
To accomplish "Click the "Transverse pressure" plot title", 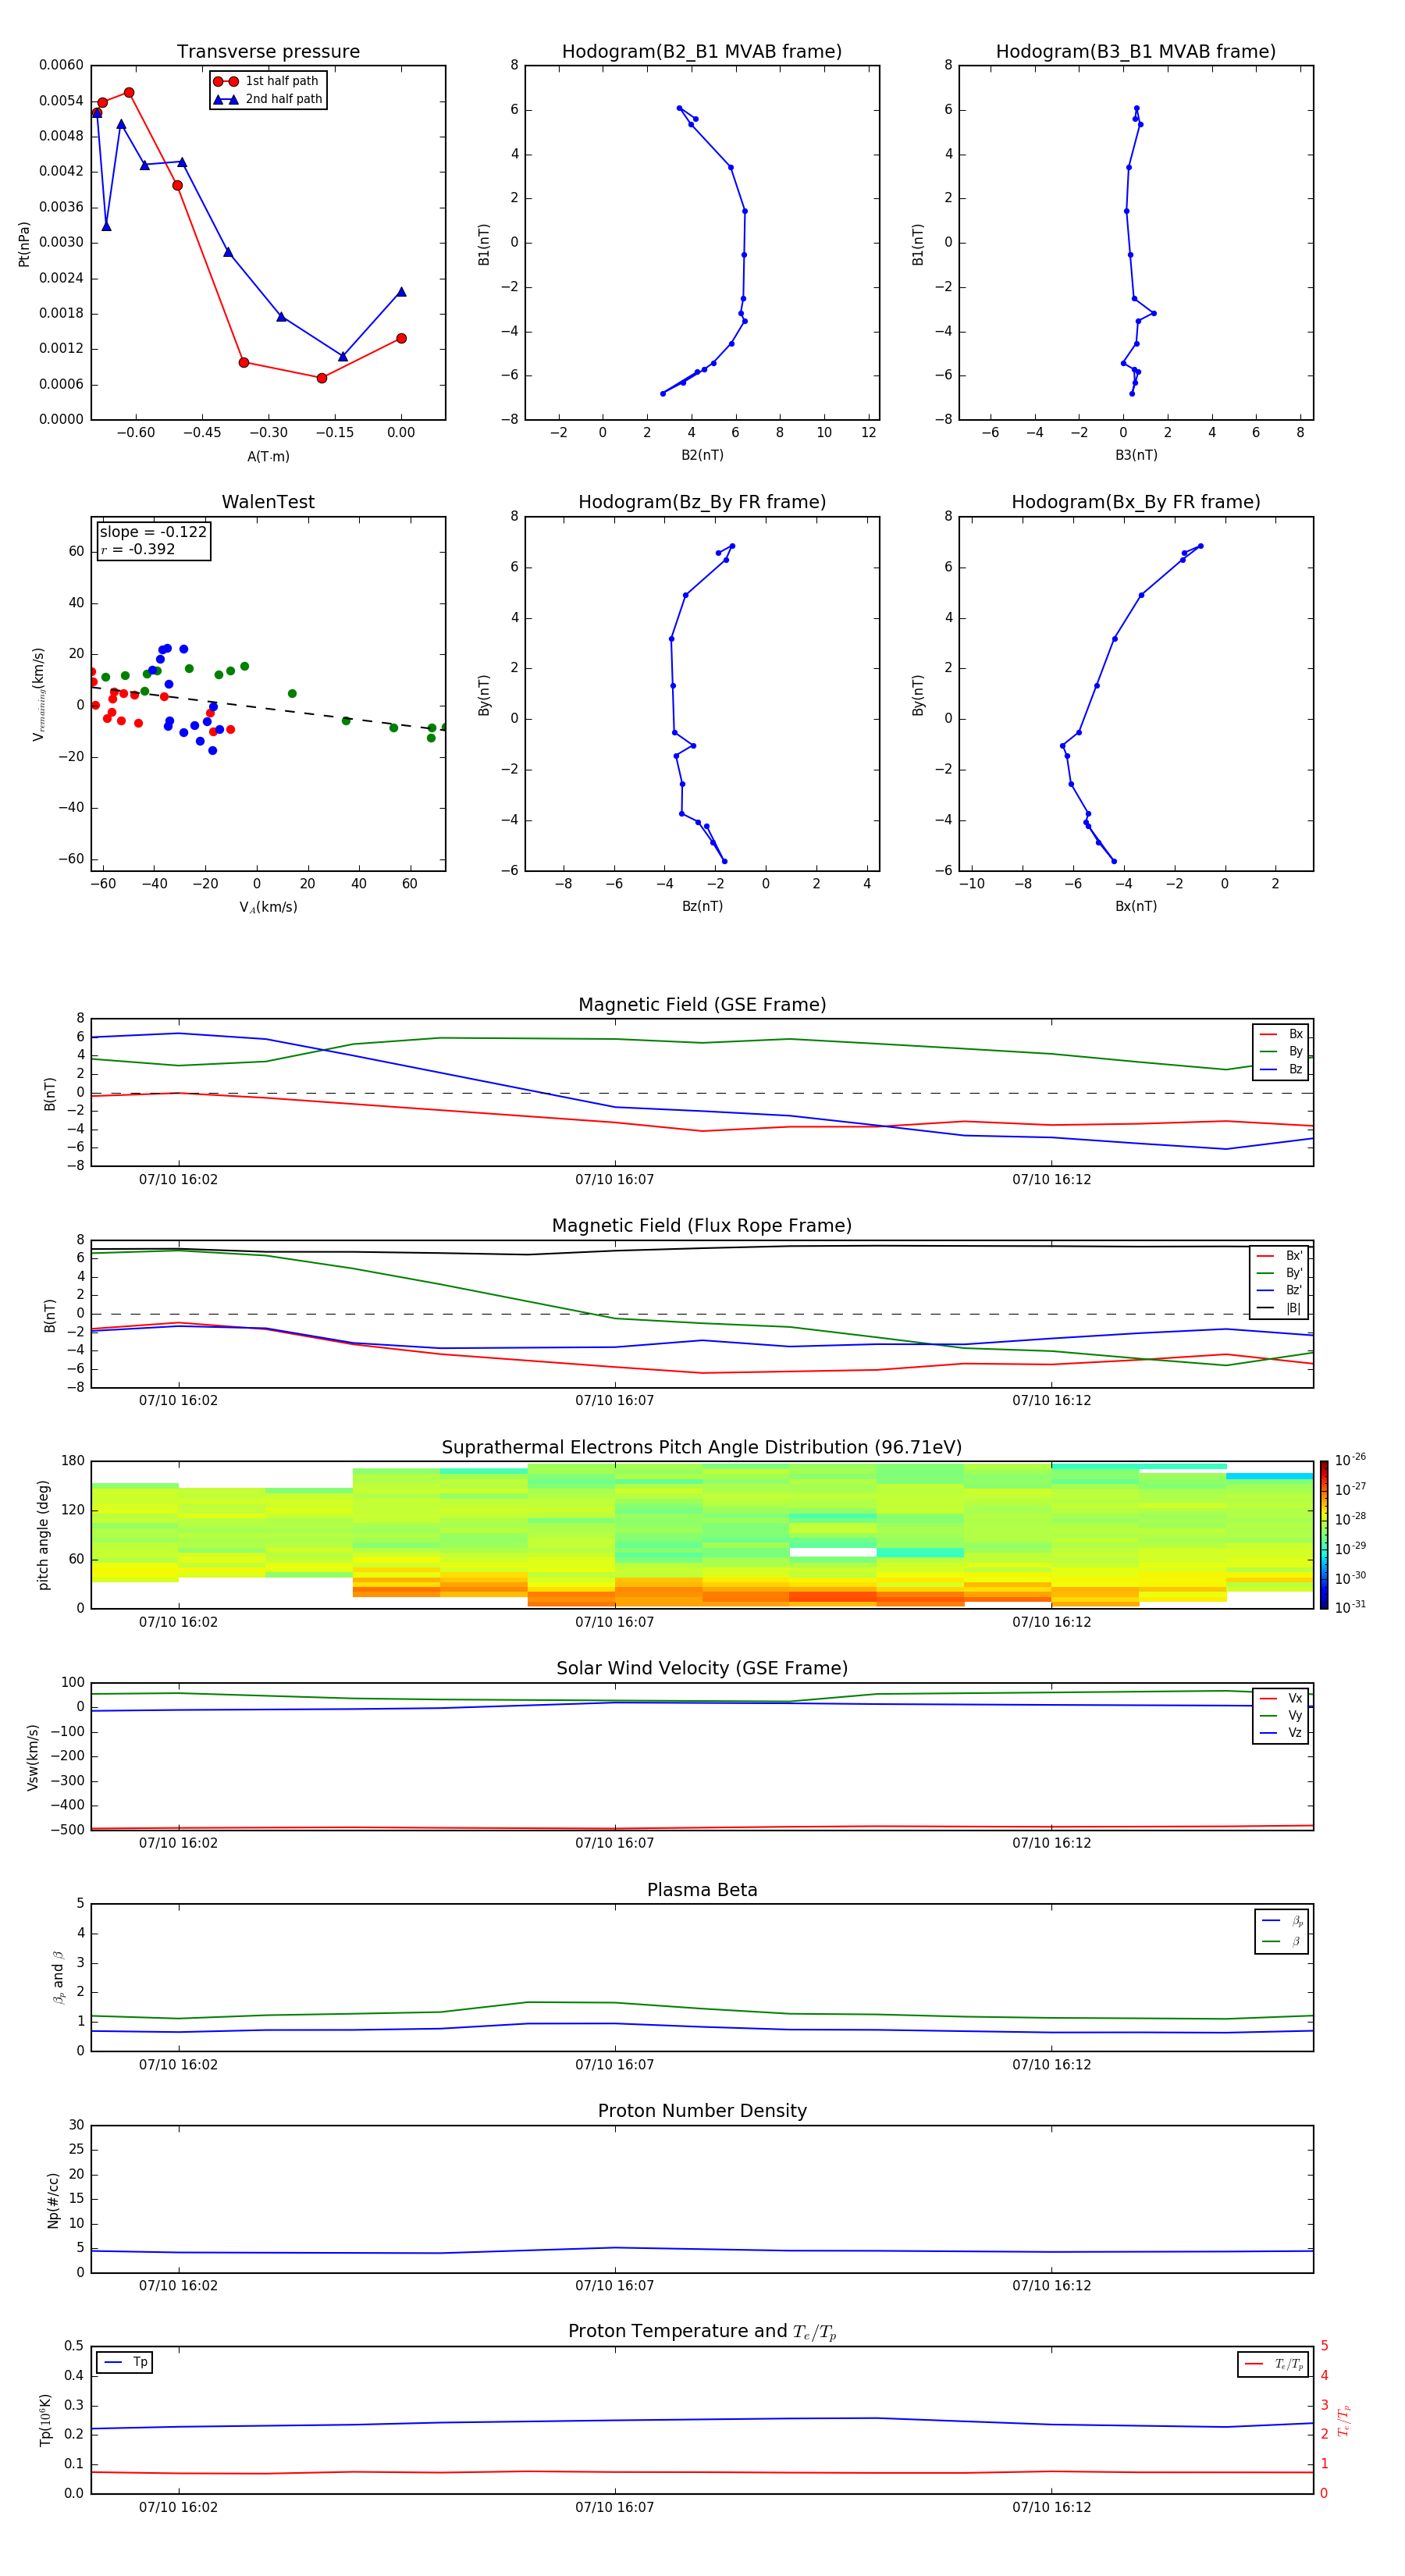I will click(x=268, y=52).
